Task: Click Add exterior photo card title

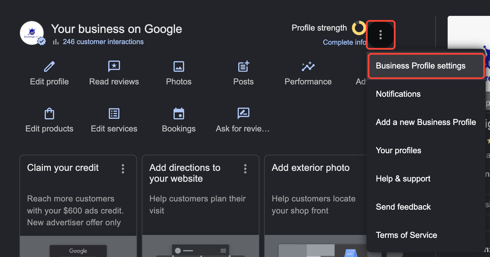Action: [x=311, y=168]
